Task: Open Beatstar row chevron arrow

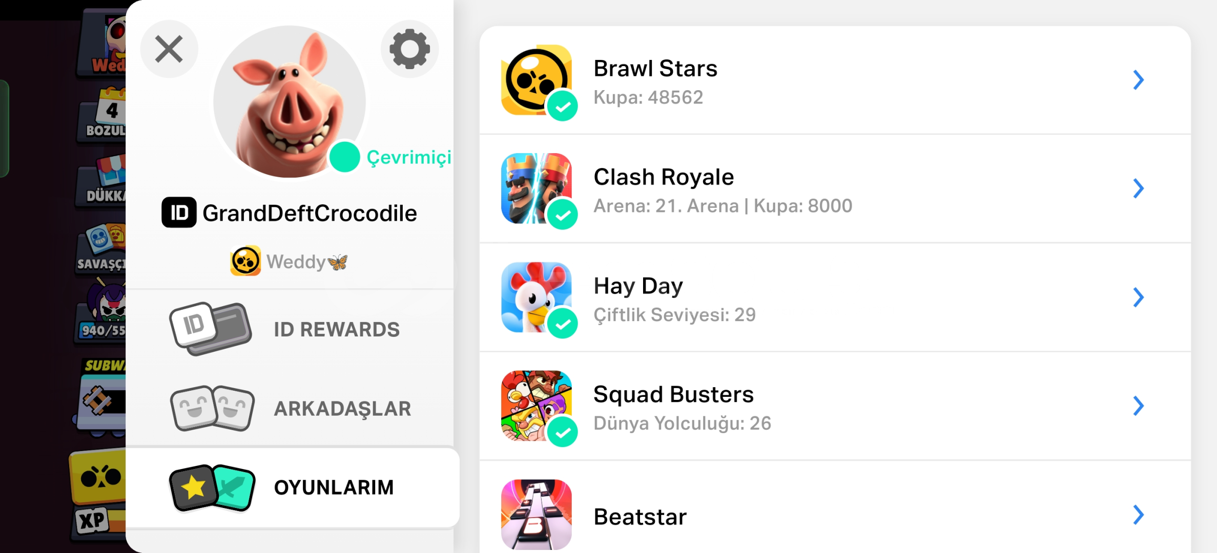Action: pos(1138,515)
